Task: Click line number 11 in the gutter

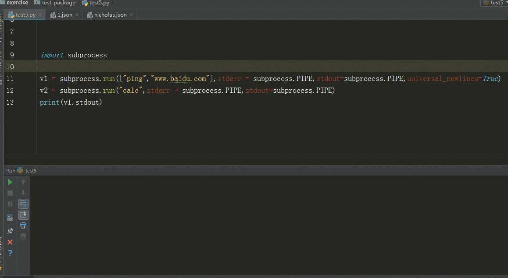Action: point(10,78)
